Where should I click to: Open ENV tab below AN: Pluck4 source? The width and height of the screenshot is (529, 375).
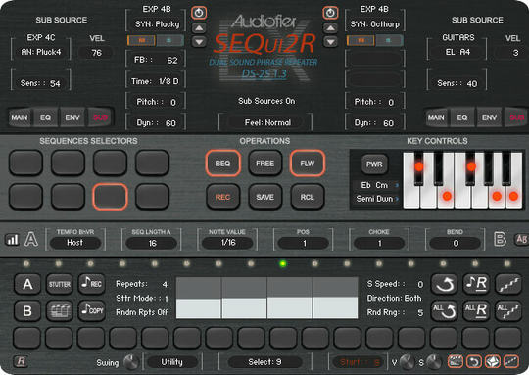click(x=72, y=117)
